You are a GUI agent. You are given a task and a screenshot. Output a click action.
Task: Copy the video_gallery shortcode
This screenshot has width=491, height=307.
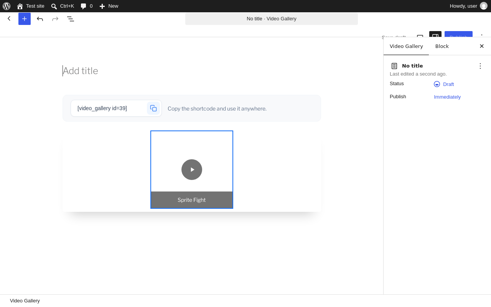pyautogui.click(x=153, y=108)
